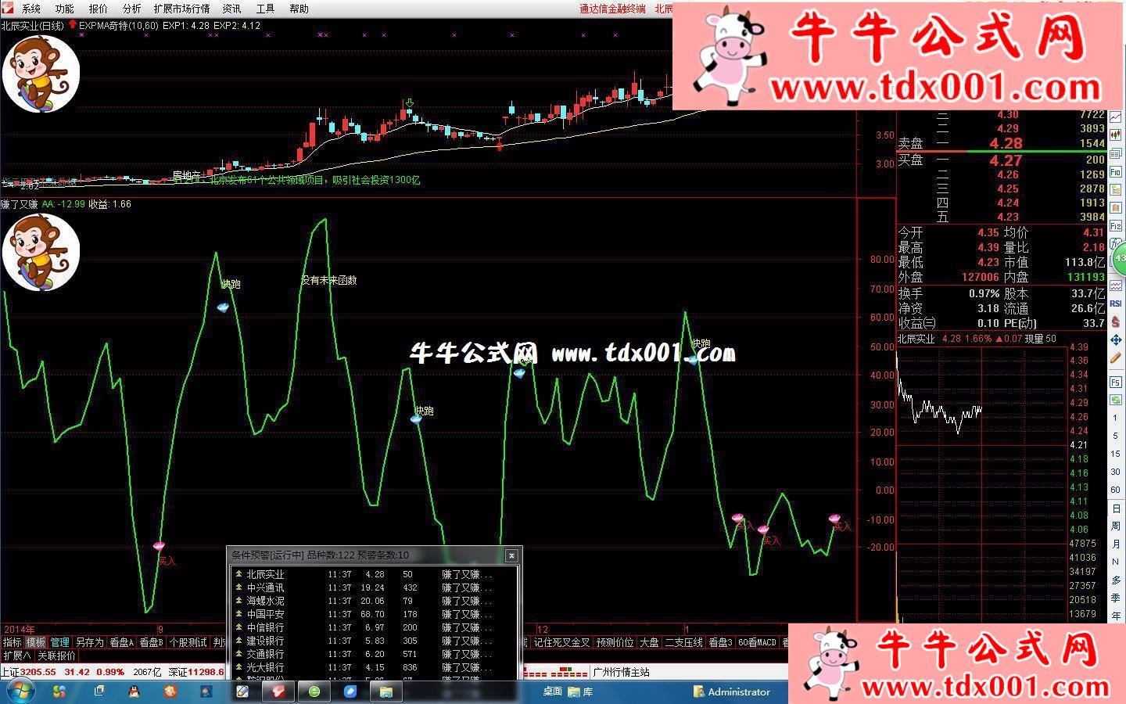Open the 功能 menu
Image resolution: width=1126 pixels, height=704 pixels.
64,9
